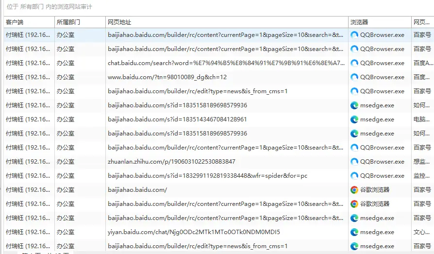
Task: Click 付瑞钰 client cell in www.baidu.com row
Action: point(28,77)
